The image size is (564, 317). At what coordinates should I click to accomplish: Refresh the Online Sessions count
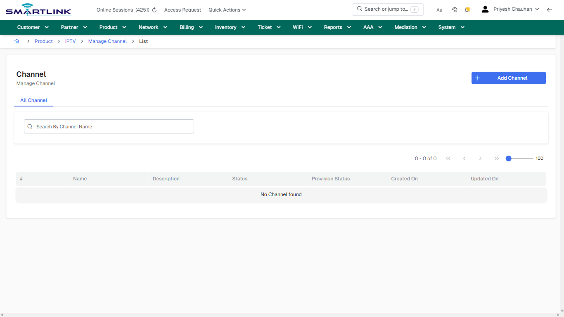pyautogui.click(x=154, y=9)
